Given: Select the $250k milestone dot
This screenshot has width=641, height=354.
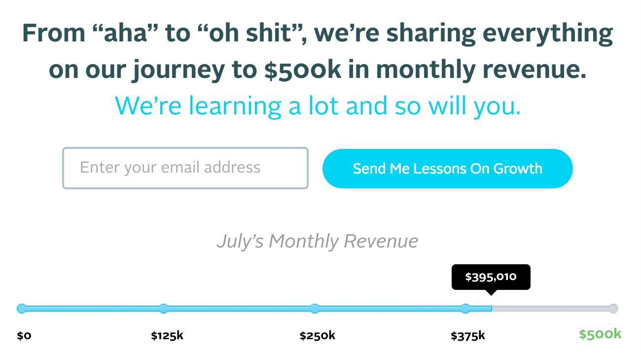Looking at the screenshot, I should pos(315,309).
